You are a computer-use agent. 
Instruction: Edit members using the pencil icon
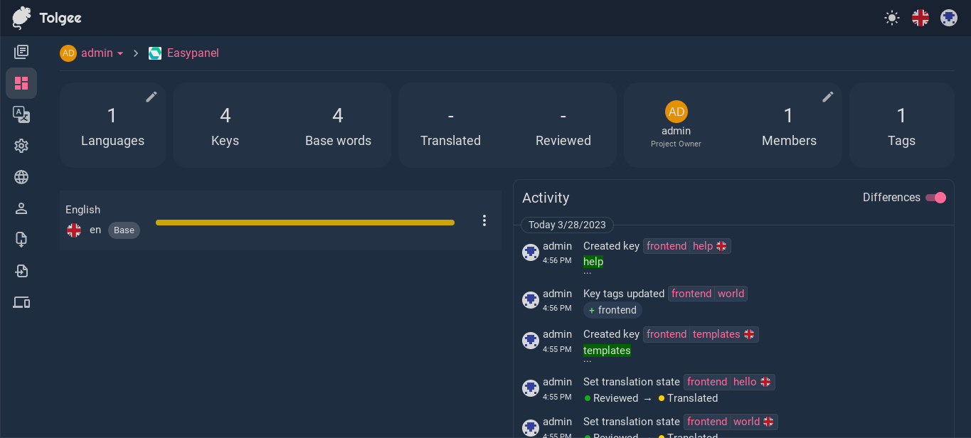coord(828,96)
